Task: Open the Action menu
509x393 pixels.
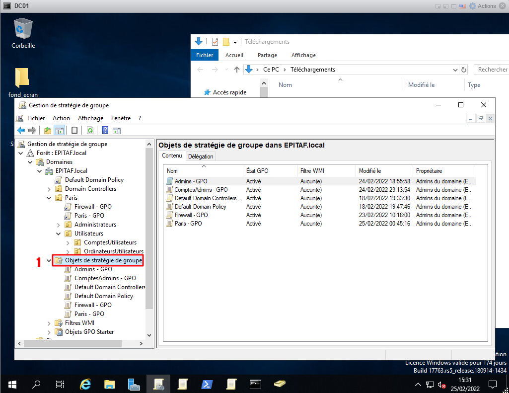Action: pos(61,118)
